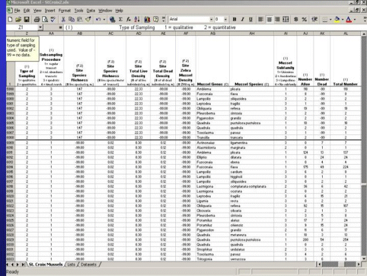This screenshot has height=276, width=367.
Task: Paste from the clipboard
Action: (80, 19)
